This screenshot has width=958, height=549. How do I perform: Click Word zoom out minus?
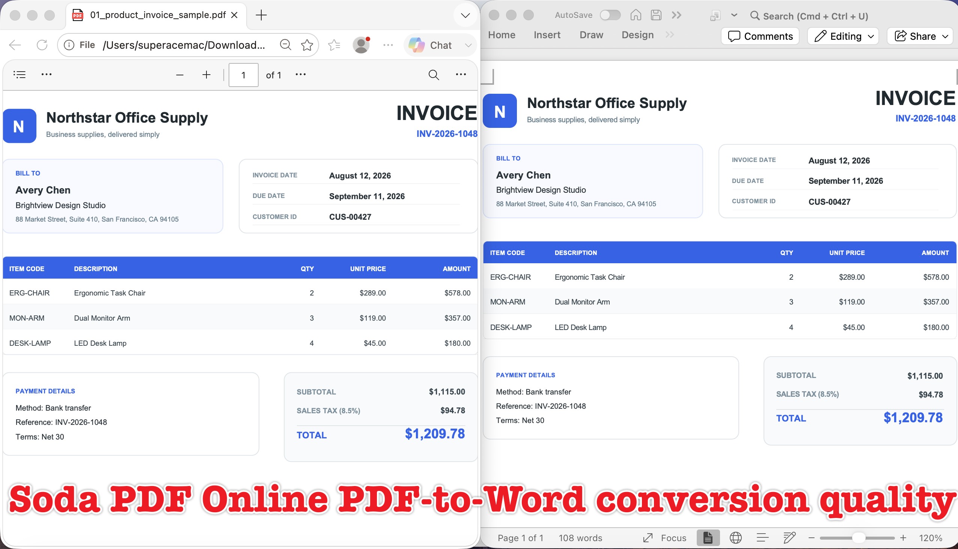[812, 538]
